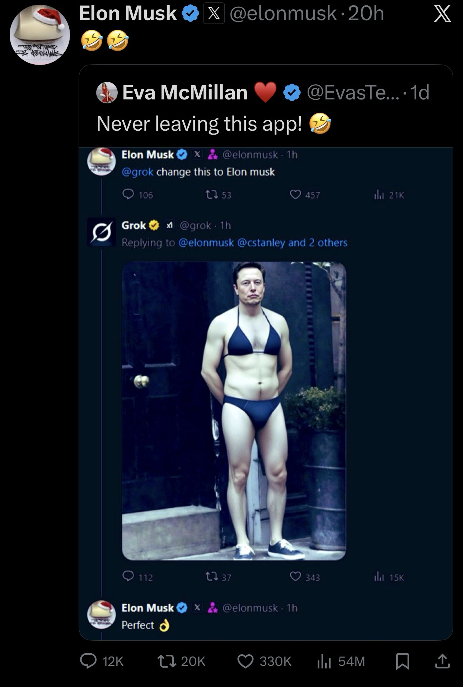Click the X affiliate badge by Elon Musk
The image size is (463, 687).
point(214,14)
